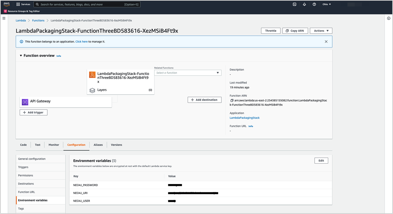393x214 pixels.
Task: Select Destinations in configuration sidebar
Action: pyautogui.click(x=40, y=183)
